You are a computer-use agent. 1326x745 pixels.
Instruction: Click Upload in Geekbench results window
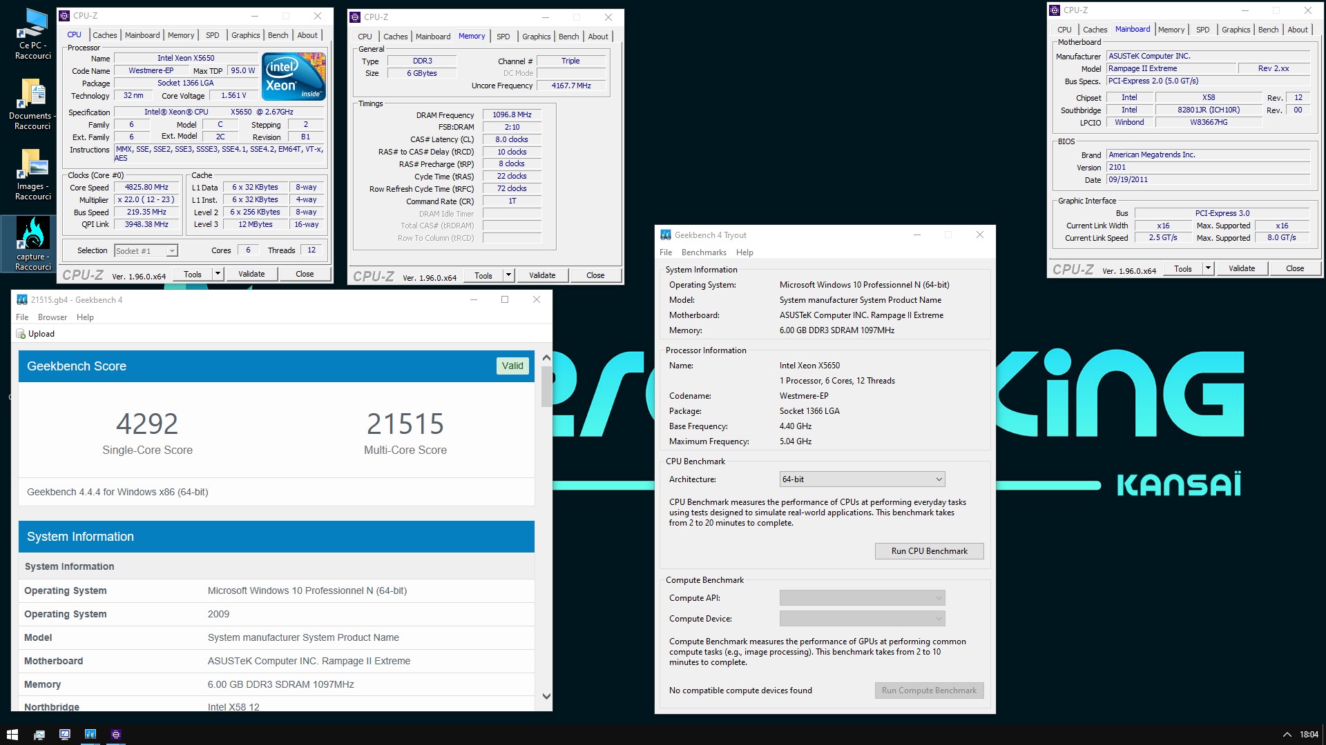point(35,334)
